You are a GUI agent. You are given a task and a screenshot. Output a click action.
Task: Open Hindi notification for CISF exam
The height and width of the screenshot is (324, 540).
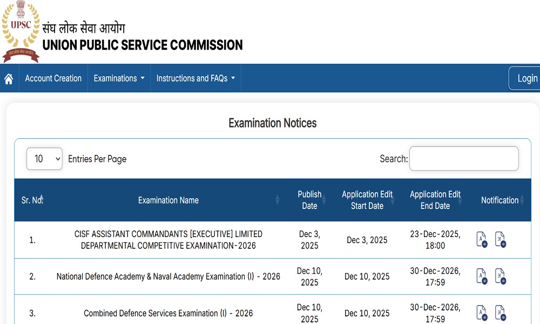click(x=500, y=239)
